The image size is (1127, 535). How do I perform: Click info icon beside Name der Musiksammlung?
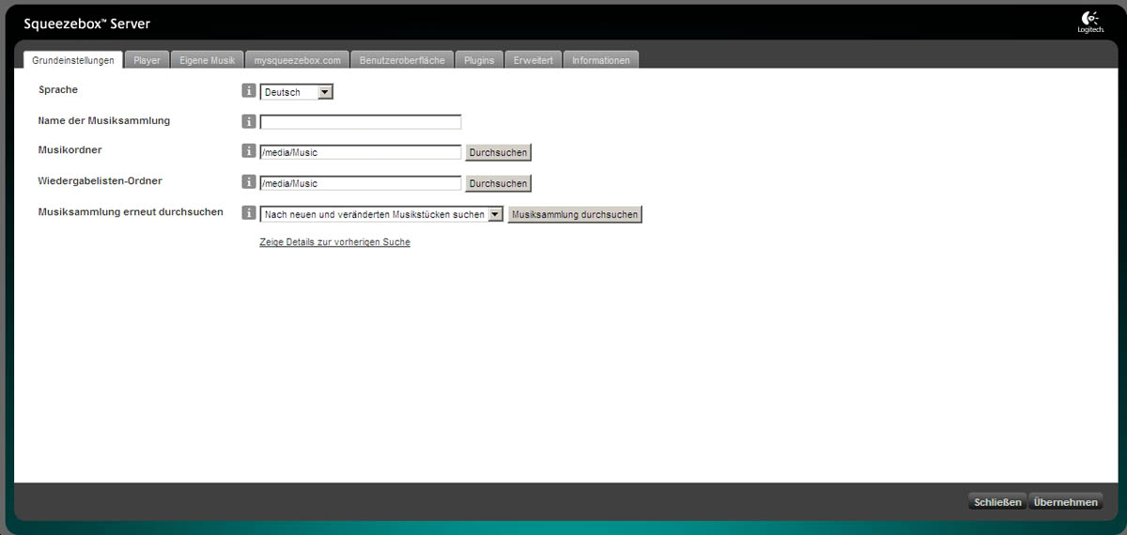(x=249, y=121)
